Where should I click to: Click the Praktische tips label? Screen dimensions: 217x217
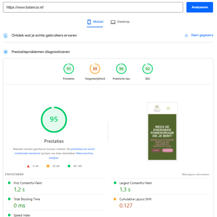tap(121, 79)
